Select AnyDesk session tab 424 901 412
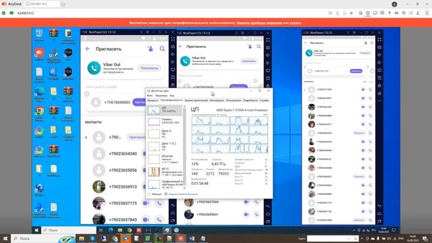This screenshot has height=243, width=432. tap(42, 4)
